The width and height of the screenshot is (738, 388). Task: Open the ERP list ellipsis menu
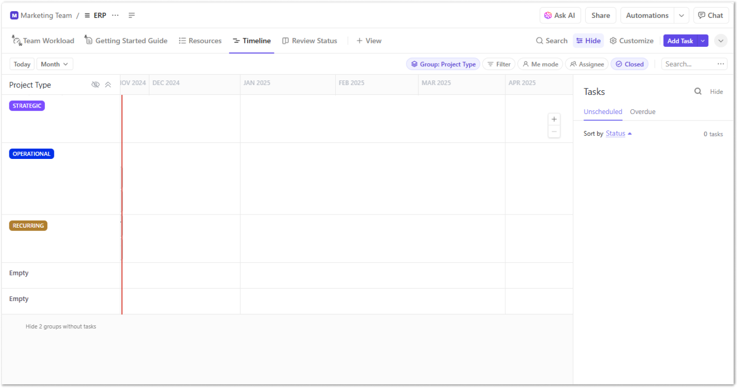tap(115, 15)
